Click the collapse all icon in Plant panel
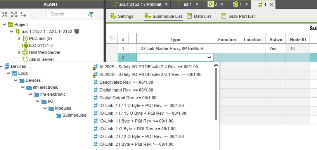 pos(5,14)
